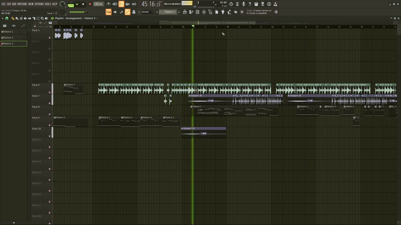Click the tempo tapper icon
Screen dimensions: 401x225
[229, 12]
